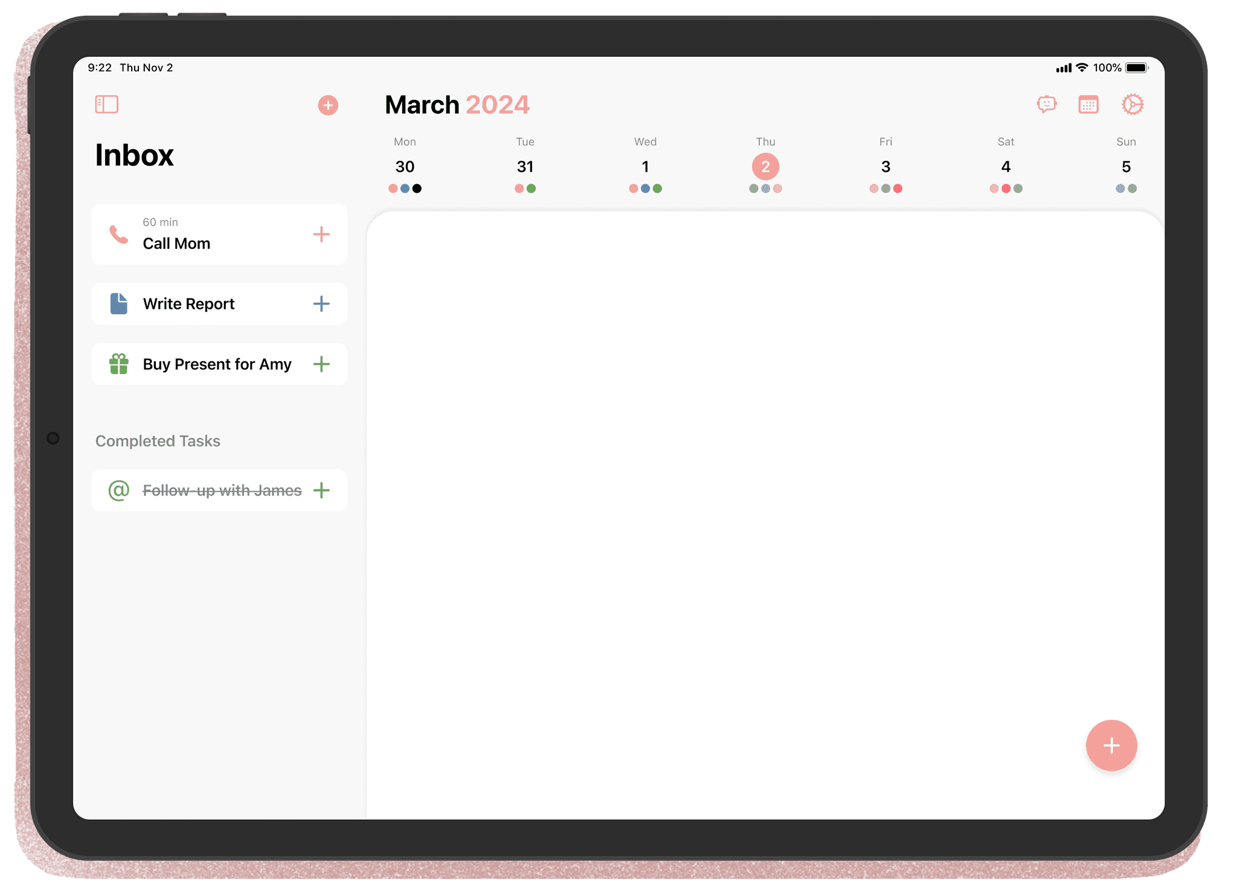Schedule Call Mom with its plus button
The image size is (1237, 890).
[322, 234]
